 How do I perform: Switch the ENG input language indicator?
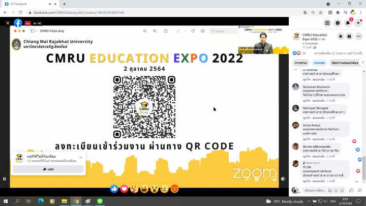point(333,201)
